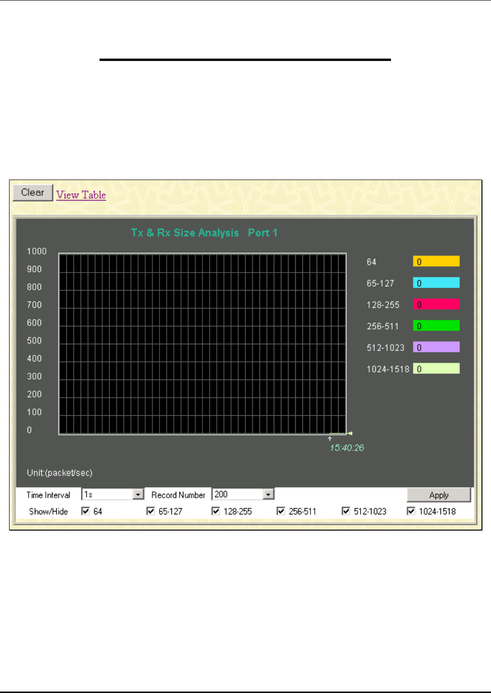The image size is (491, 693).
Task: Click the purple 512-1023 legend swatch
Action: tap(436, 347)
